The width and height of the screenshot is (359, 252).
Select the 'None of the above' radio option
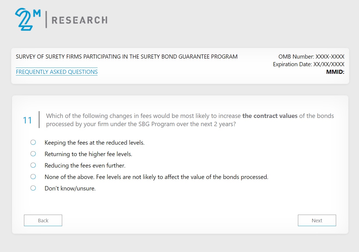[x=33, y=177]
